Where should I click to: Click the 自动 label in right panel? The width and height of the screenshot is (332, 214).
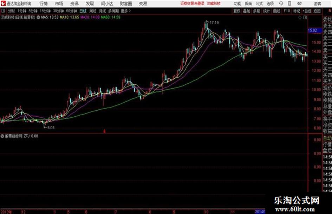pos(327,138)
